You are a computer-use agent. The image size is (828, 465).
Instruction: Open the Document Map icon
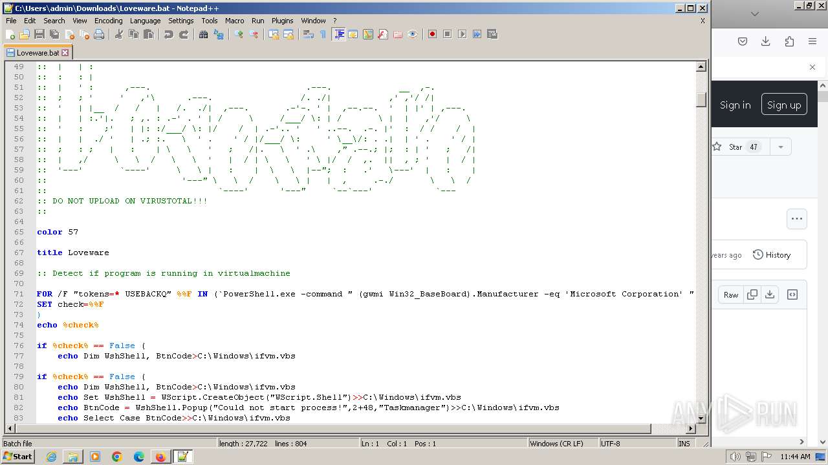click(x=368, y=34)
